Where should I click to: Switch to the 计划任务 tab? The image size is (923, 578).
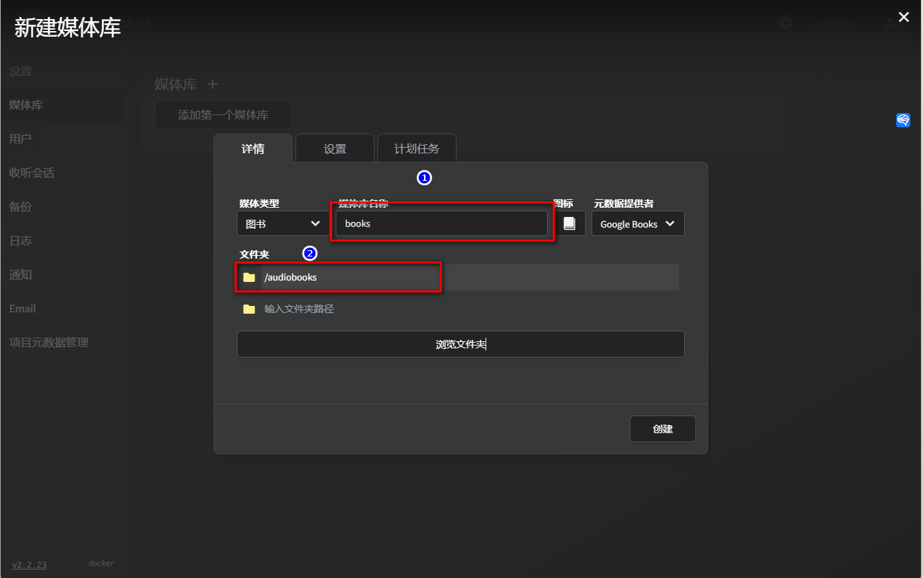pos(416,148)
